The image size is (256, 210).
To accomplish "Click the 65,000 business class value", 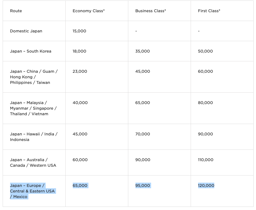I will coord(142,103).
